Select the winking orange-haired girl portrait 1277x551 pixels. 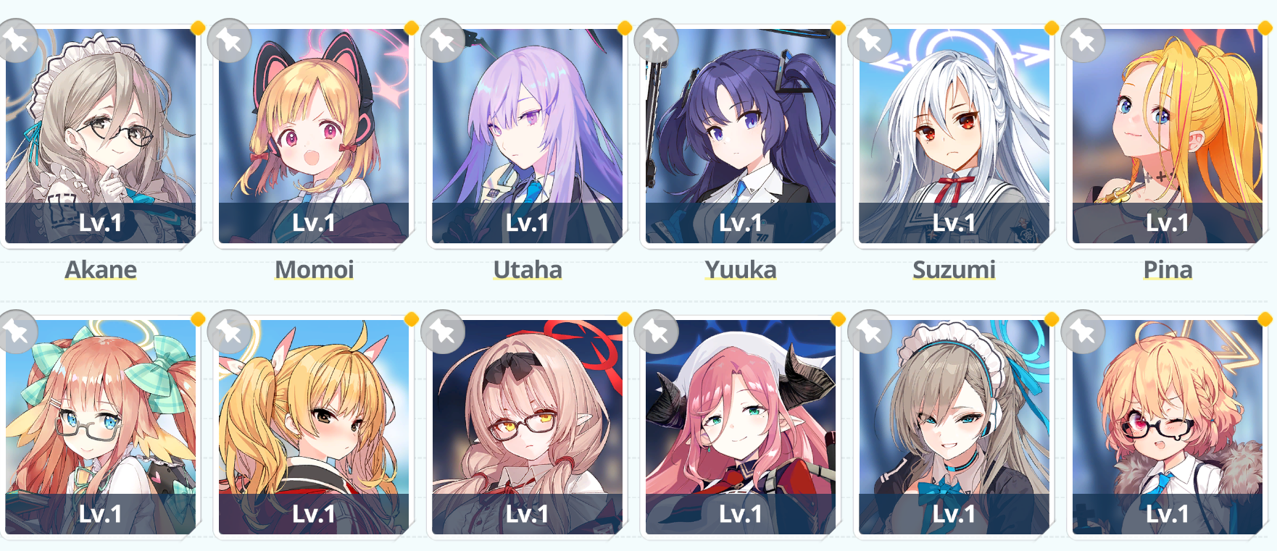click(1168, 427)
